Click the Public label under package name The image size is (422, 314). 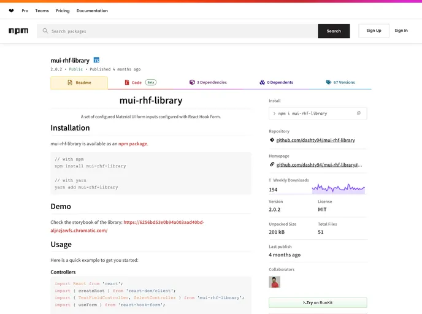point(76,69)
